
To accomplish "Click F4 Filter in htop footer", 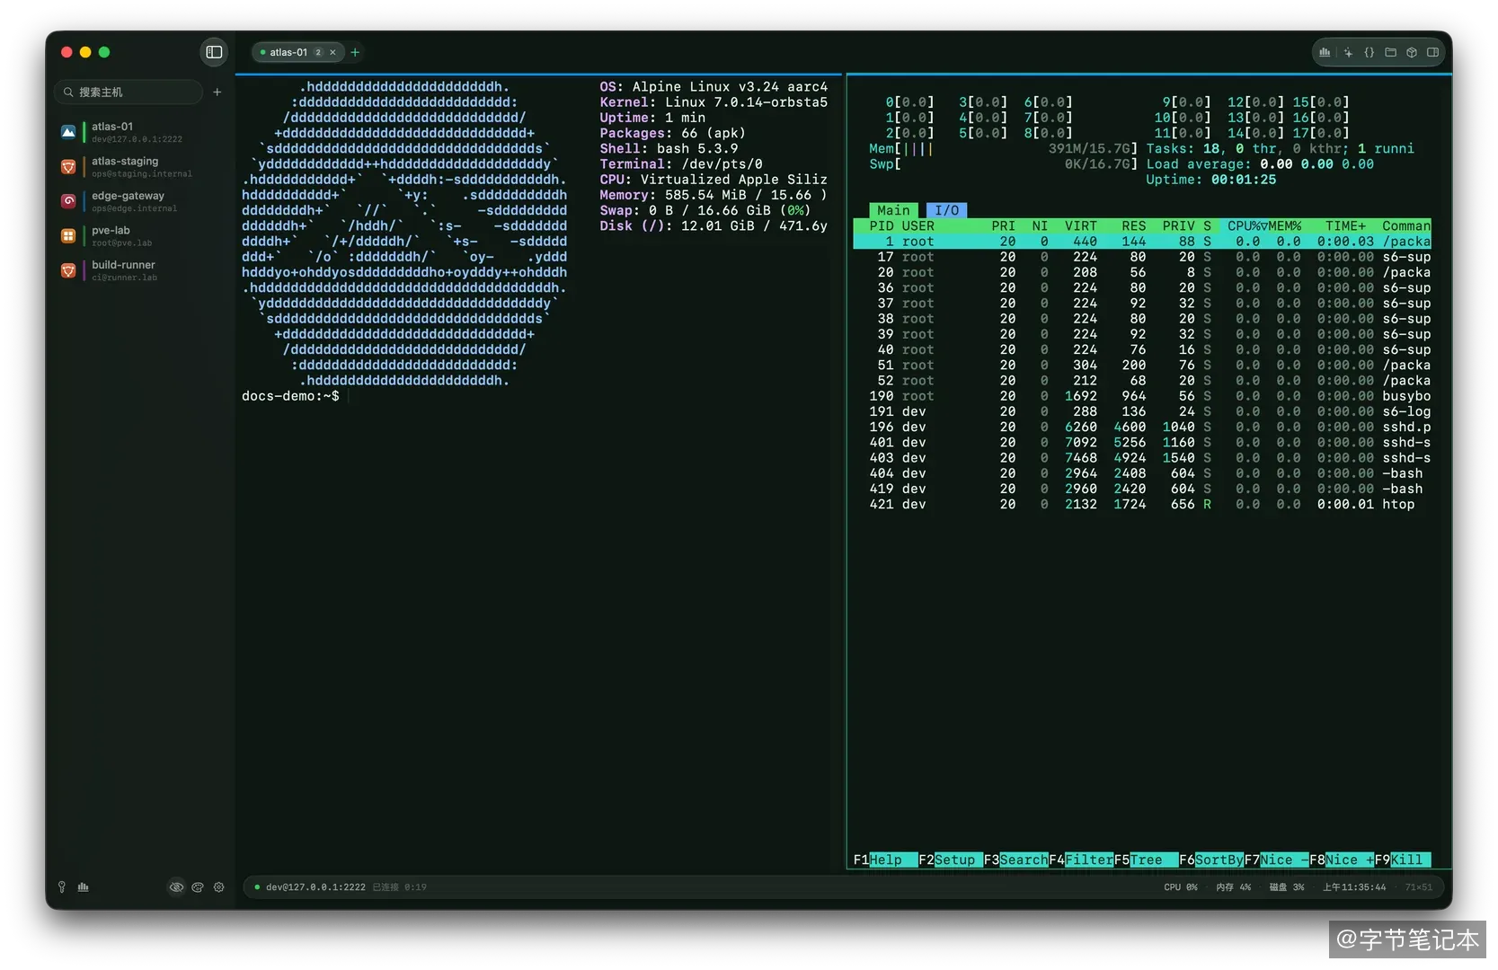I will 1081,860.
